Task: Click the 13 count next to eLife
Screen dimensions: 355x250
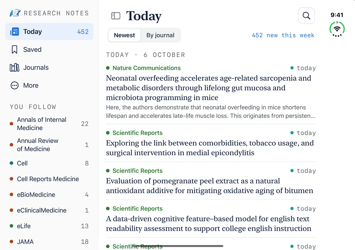Action: (85, 226)
